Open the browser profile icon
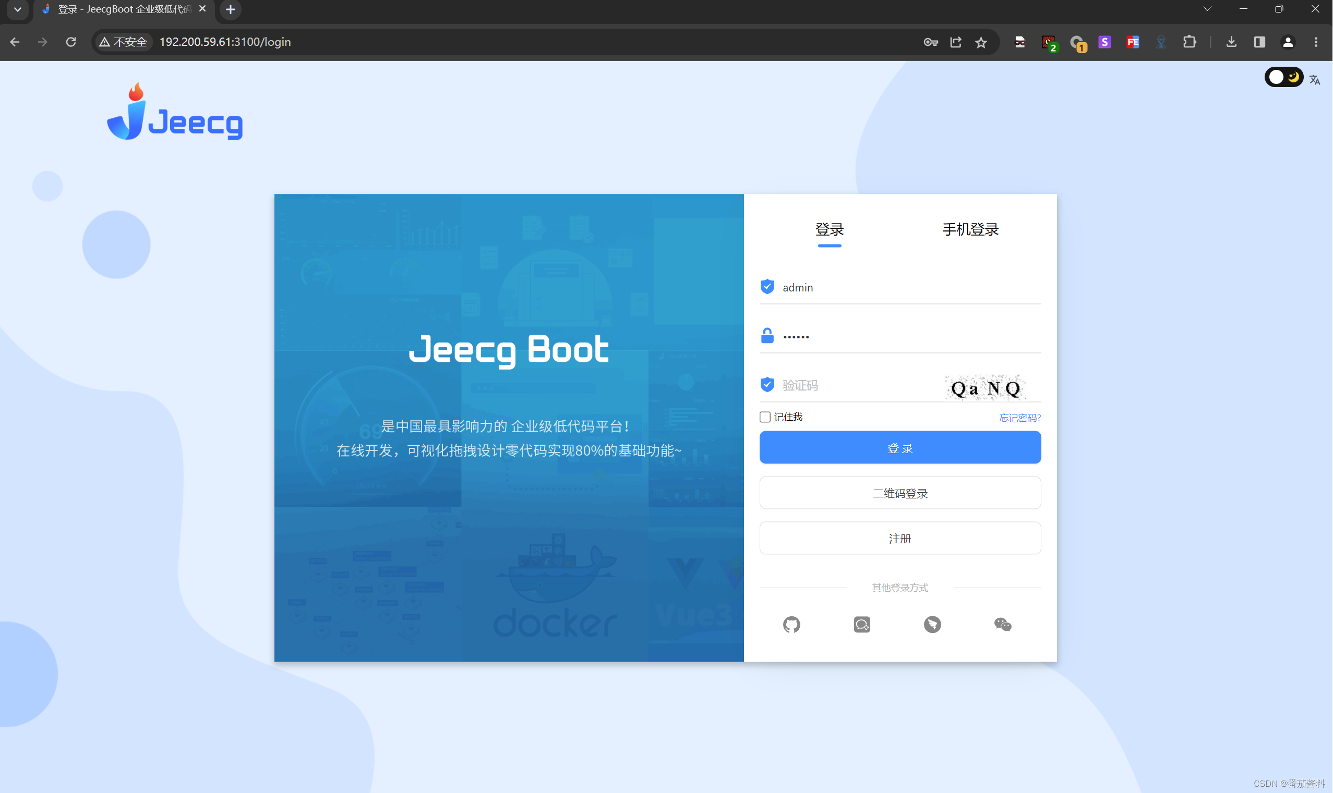Image resolution: width=1333 pixels, height=793 pixels. pyautogui.click(x=1288, y=42)
